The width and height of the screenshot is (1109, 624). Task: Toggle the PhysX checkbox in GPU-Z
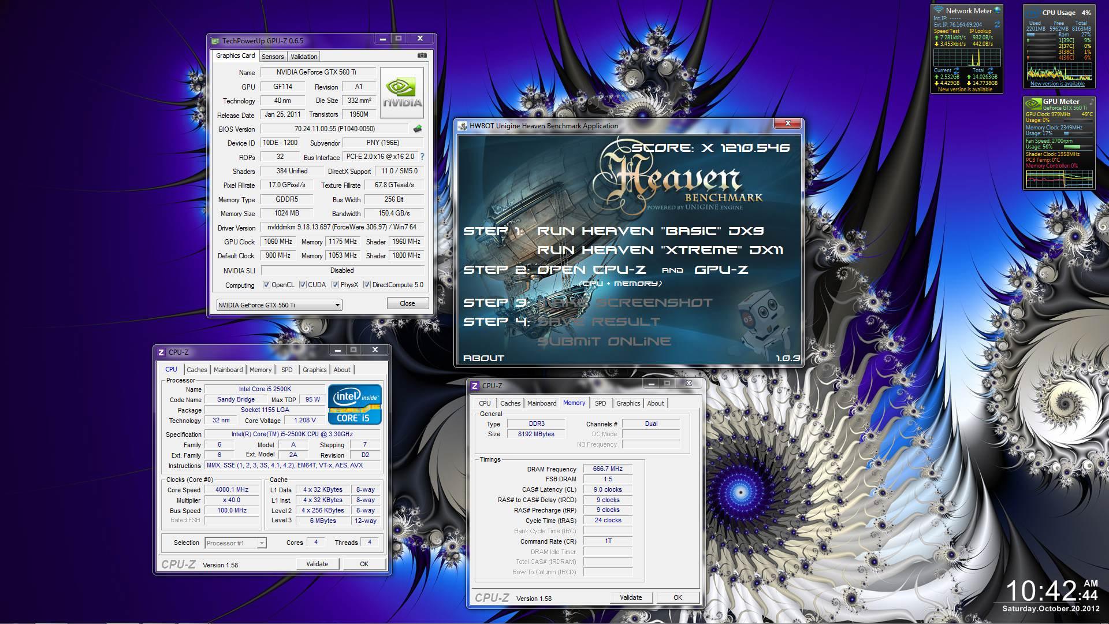pyautogui.click(x=335, y=284)
